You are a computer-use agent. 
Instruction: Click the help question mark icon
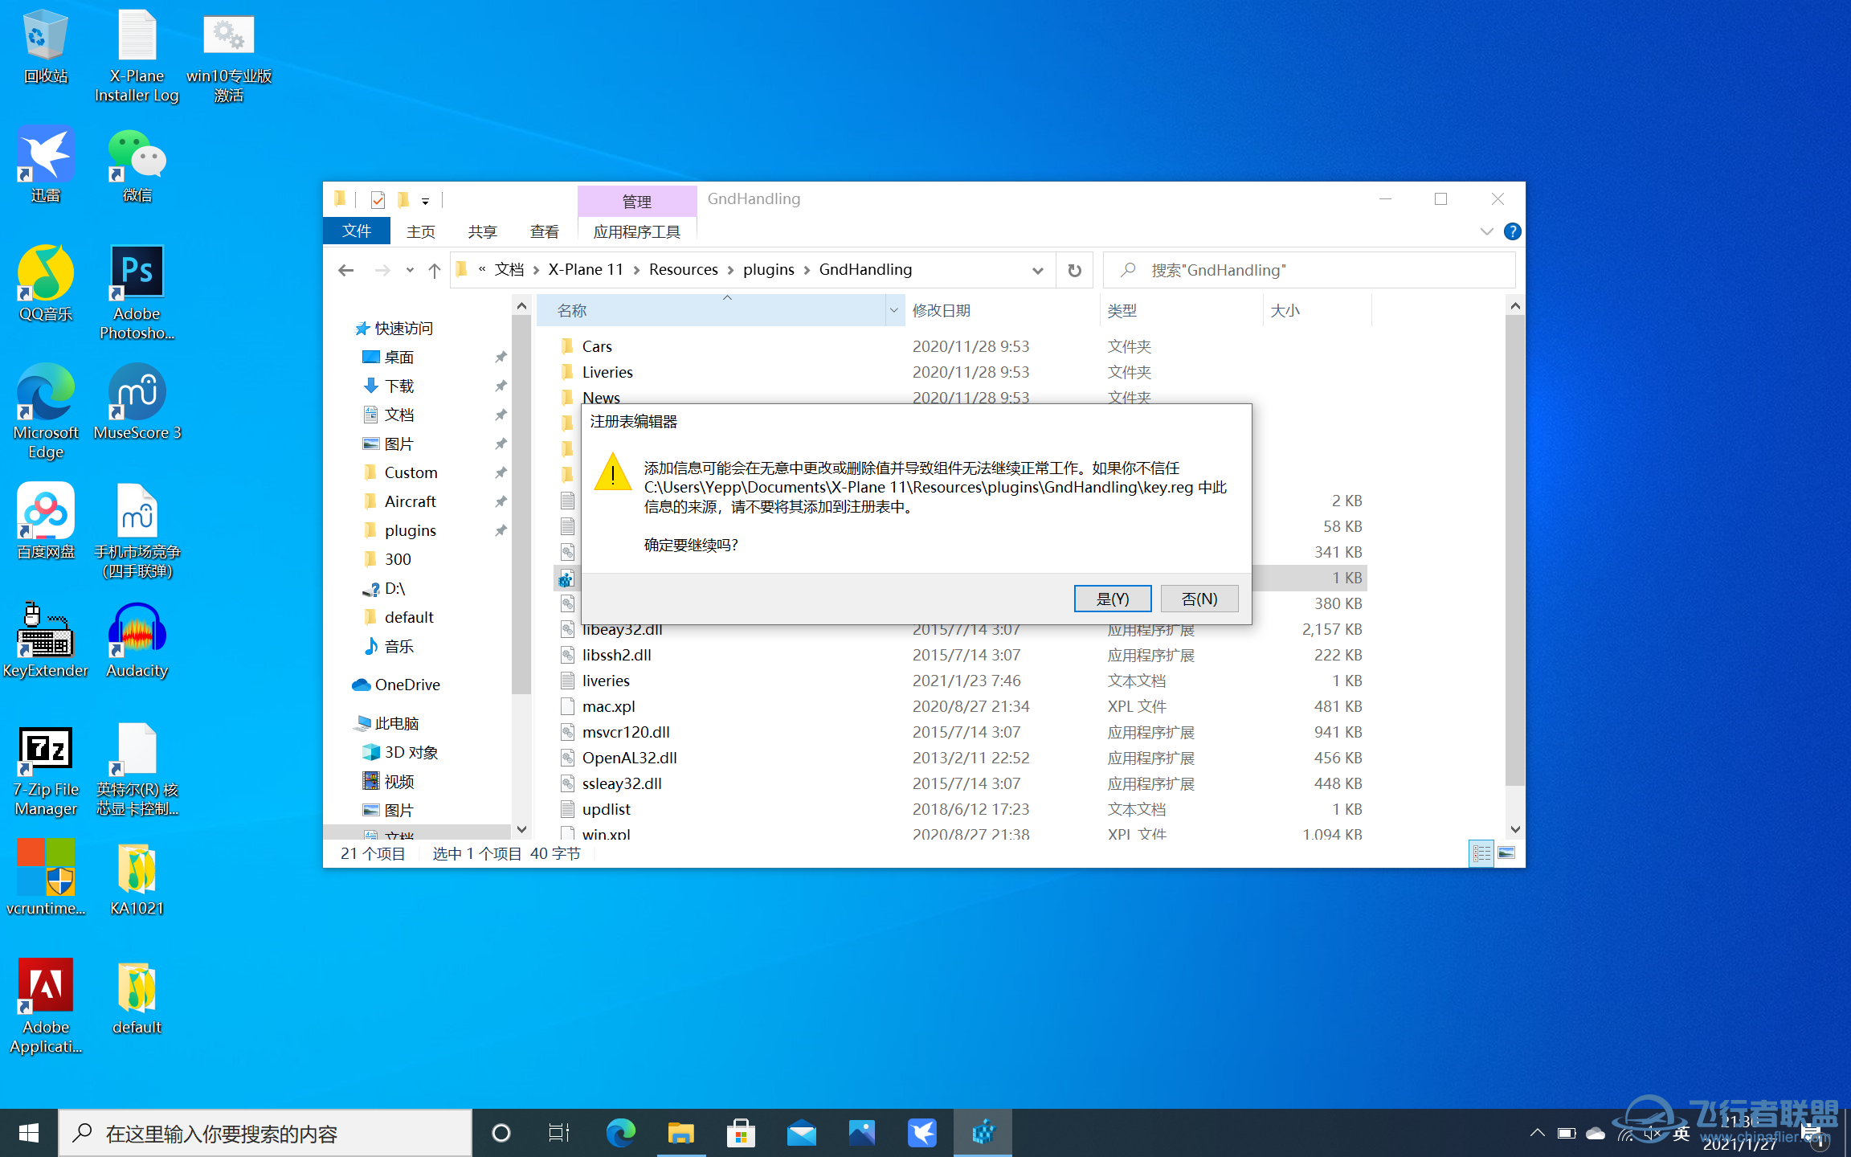click(x=1512, y=231)
